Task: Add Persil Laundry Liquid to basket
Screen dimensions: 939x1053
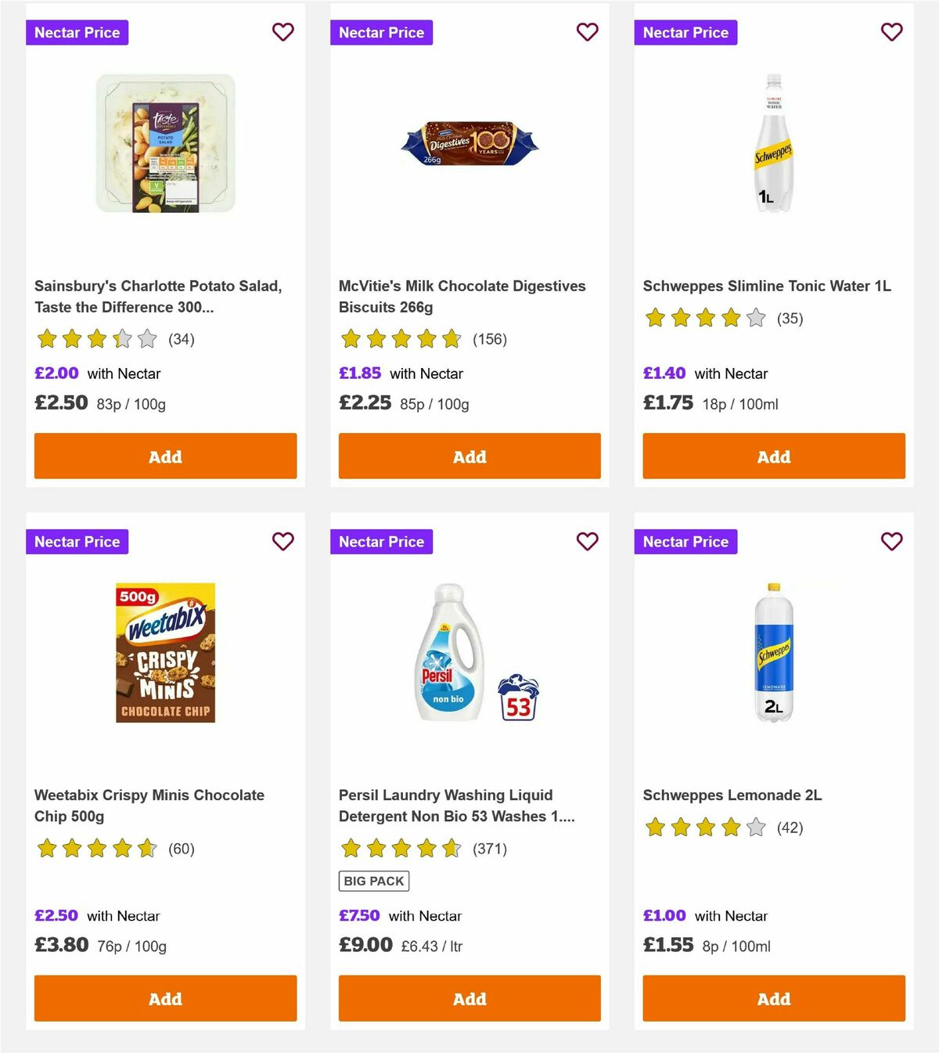Action: point(469,998)
